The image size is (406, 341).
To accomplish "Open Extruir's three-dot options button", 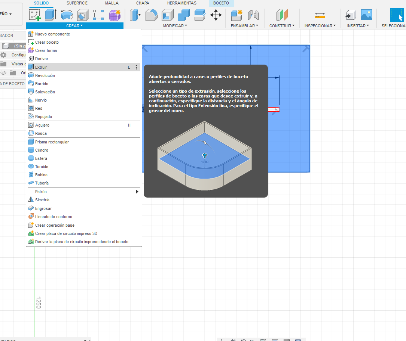I will click(136, 67).
